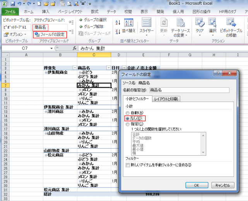Click the active field 商品名 box
This screenshot has width=248, height=201.
[50, 27]
